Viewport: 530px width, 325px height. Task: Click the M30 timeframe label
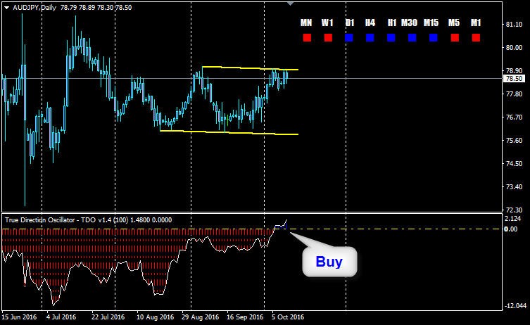pos(409,23)
